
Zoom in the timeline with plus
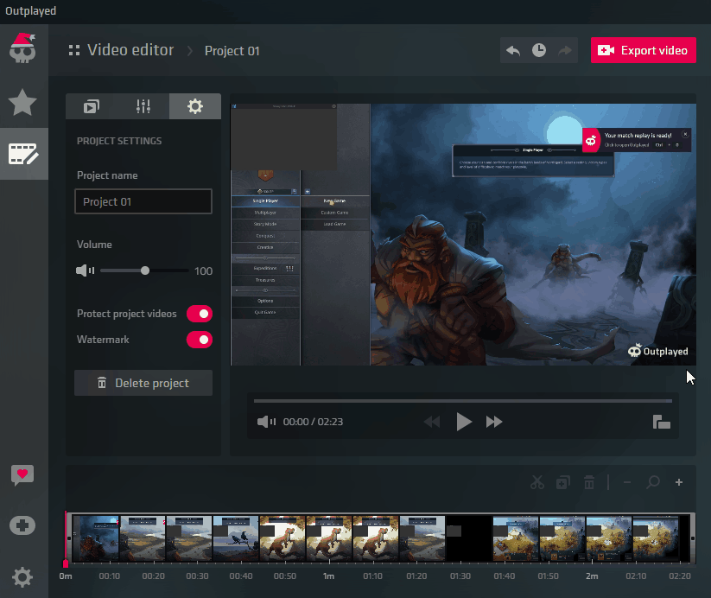679,482
